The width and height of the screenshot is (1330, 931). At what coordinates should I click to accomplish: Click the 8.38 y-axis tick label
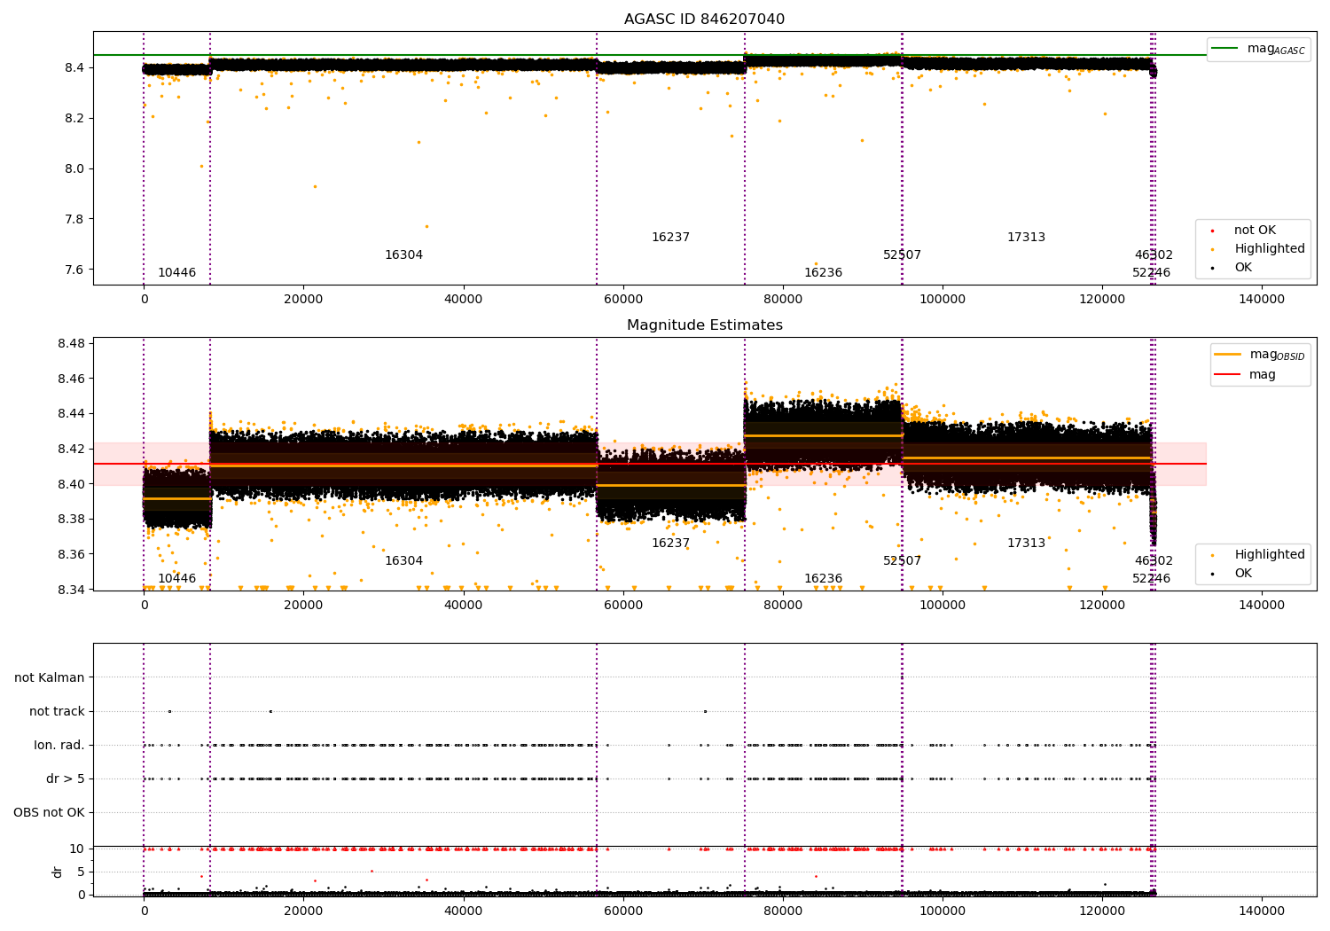point(71,520)
